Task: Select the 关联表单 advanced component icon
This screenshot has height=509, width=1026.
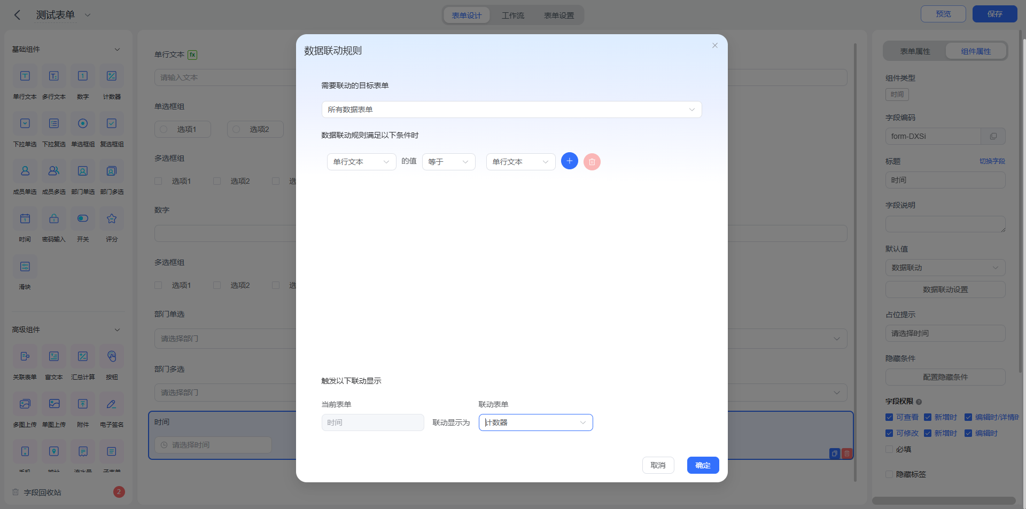Action: (x=25, y=357)
